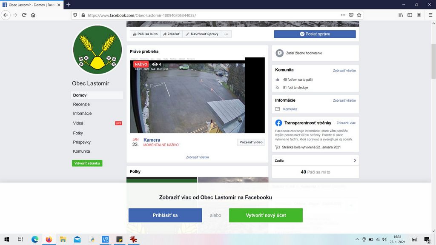
Task: Open the Windows notification center icon
Action: [x=427, y=239]
